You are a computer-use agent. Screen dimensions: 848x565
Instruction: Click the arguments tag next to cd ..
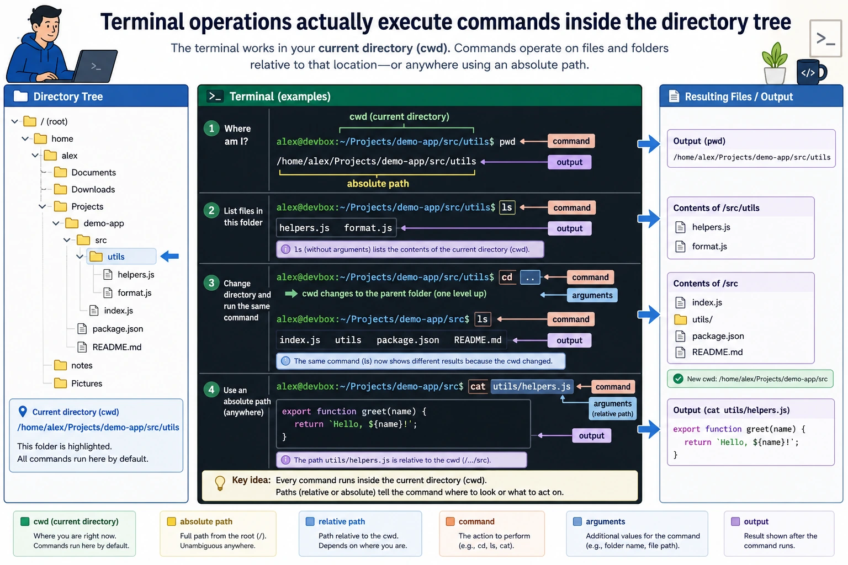(592, 295)
